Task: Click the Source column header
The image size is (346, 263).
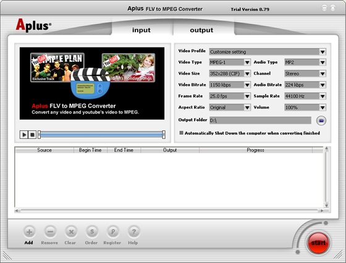Action: 44,150
